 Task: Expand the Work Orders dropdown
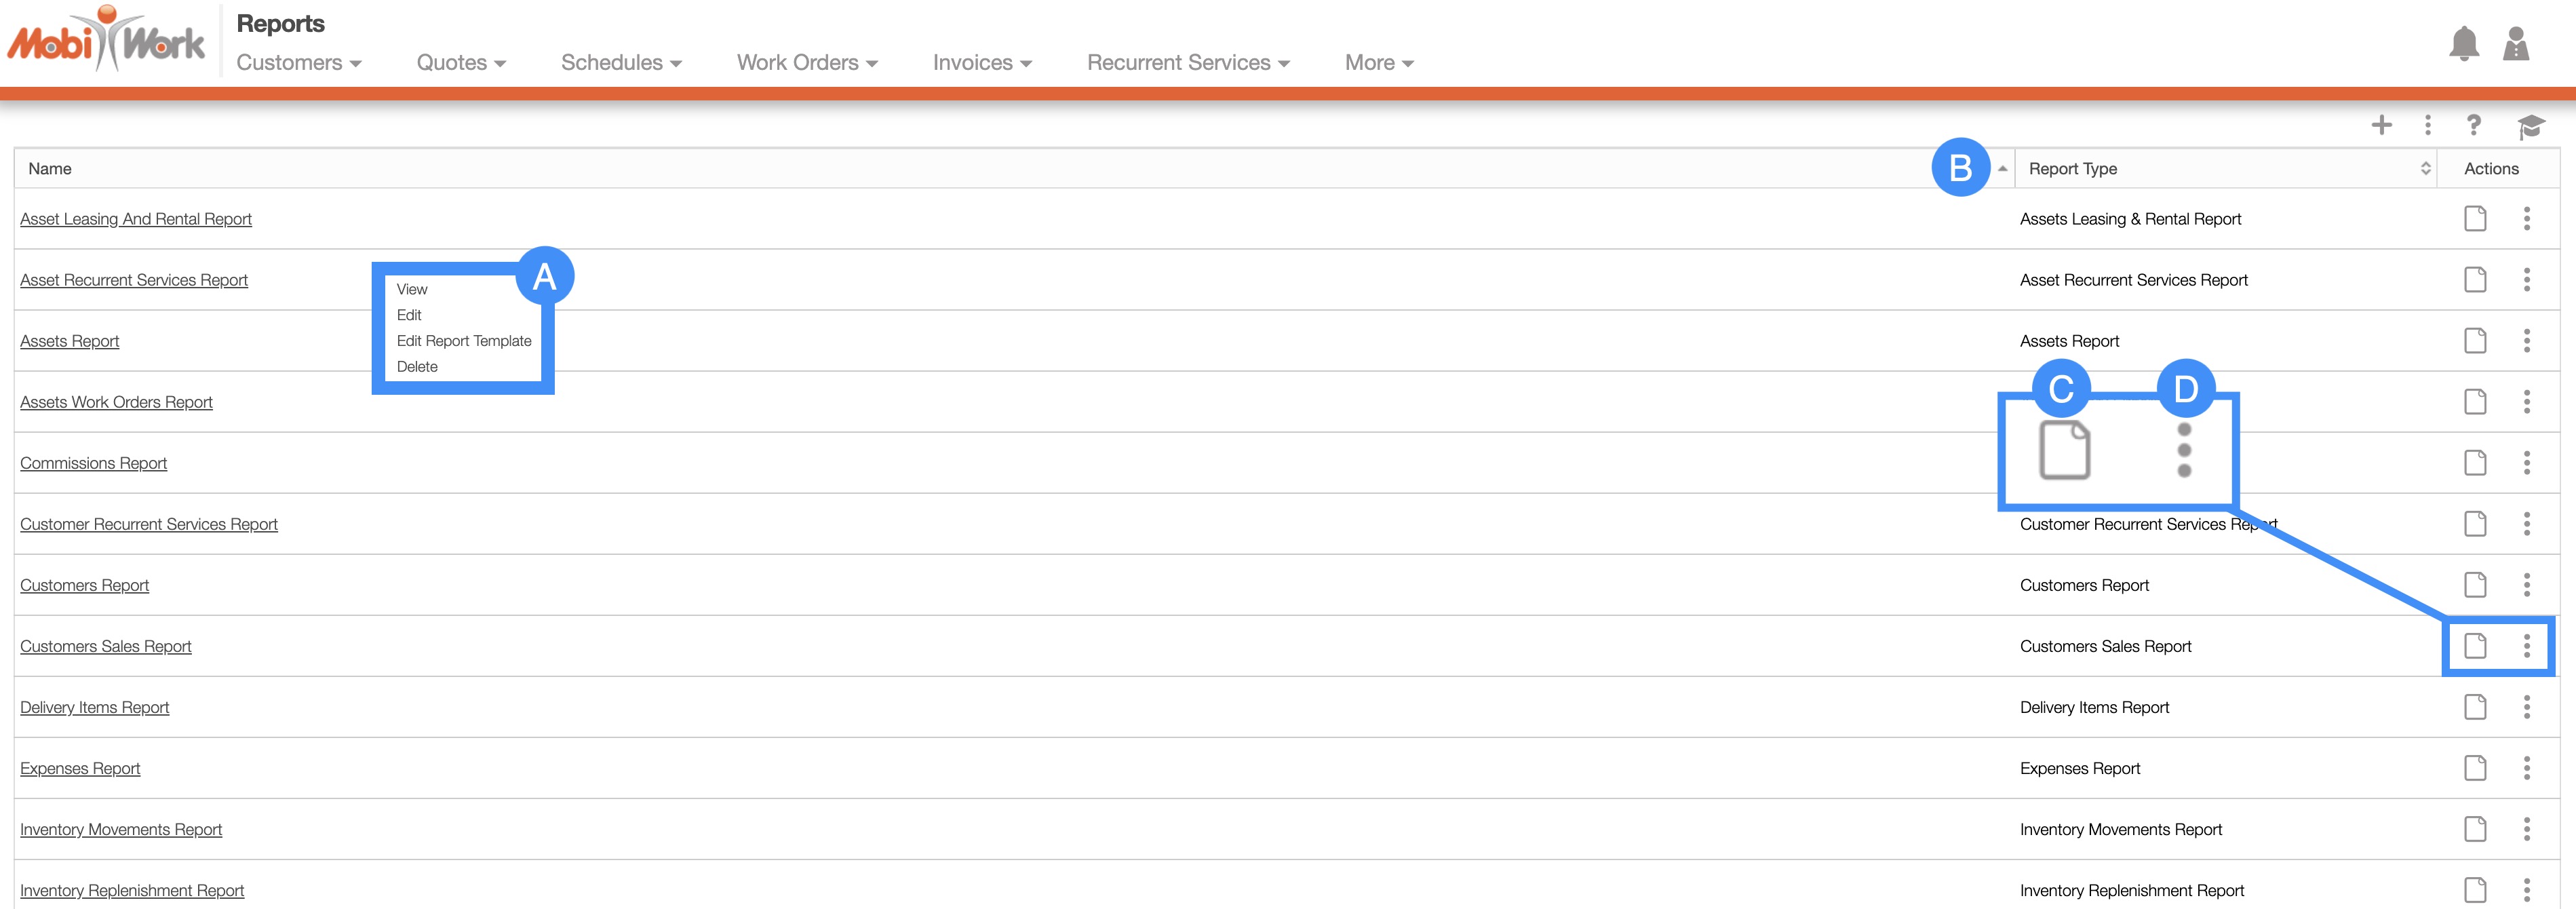click(806, 63)
